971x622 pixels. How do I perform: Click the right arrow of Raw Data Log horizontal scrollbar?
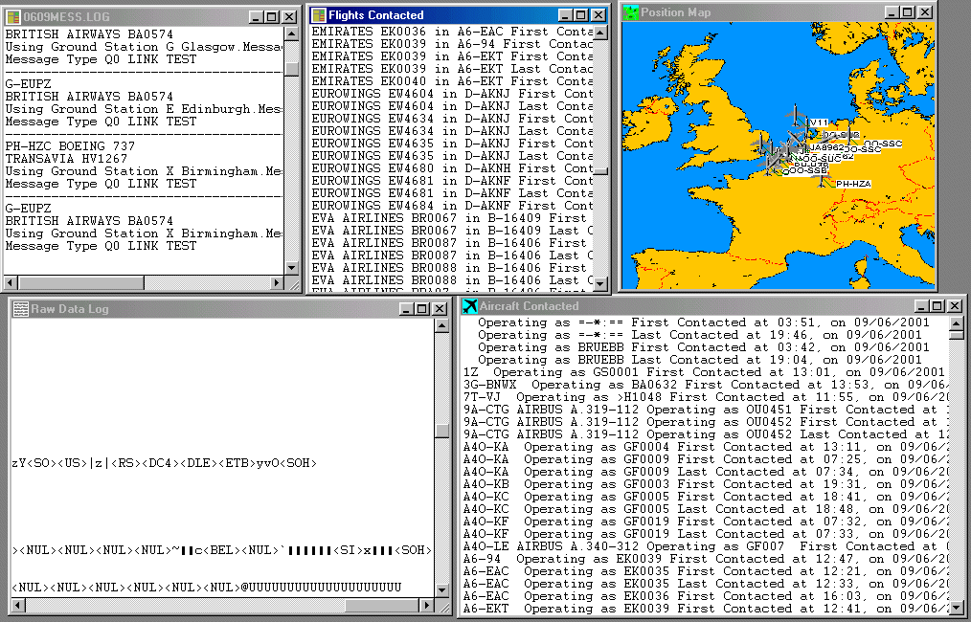pos(427,605)
